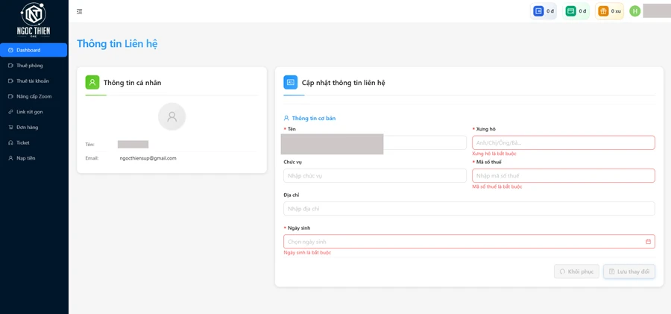
Task: Click the Lưu thay đổi button
Action: pos(629,271)
